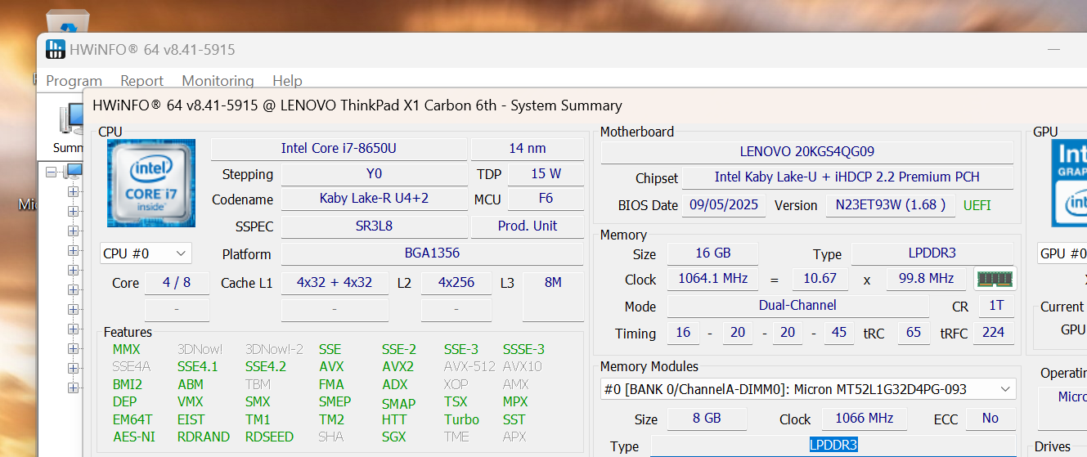Click the highlighted LPDDR3 module type field

(833, 446)
